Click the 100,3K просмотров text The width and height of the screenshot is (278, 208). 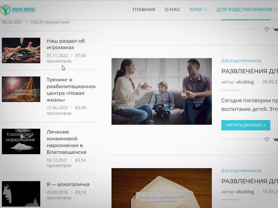coord(50,22)
